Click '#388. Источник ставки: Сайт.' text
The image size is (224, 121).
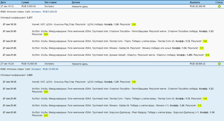[x=16, y=69]
